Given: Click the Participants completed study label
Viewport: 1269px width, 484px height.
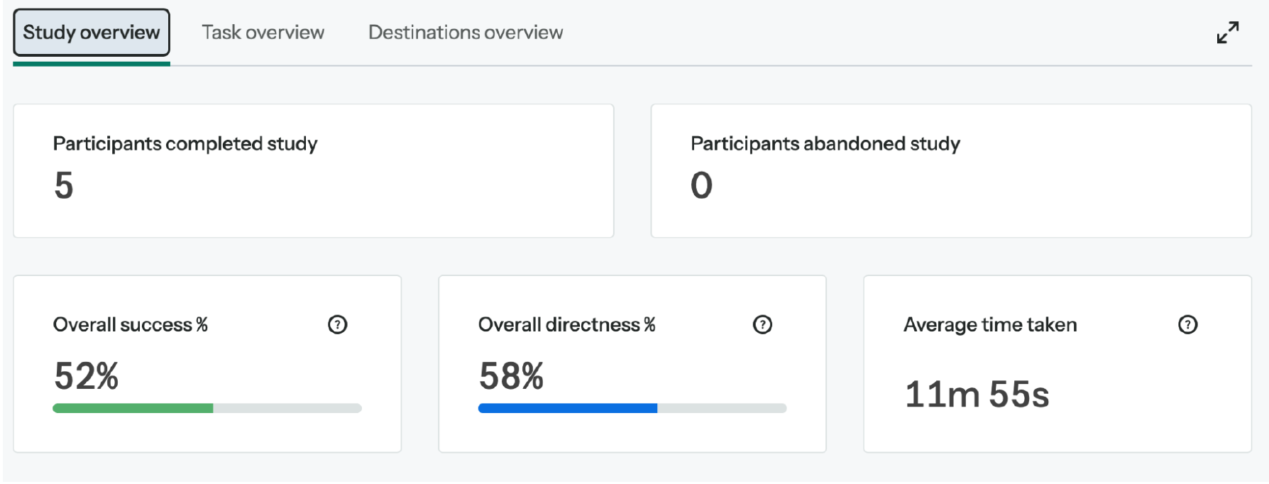Looking at the screenshot, I should (x=185, y=144).
